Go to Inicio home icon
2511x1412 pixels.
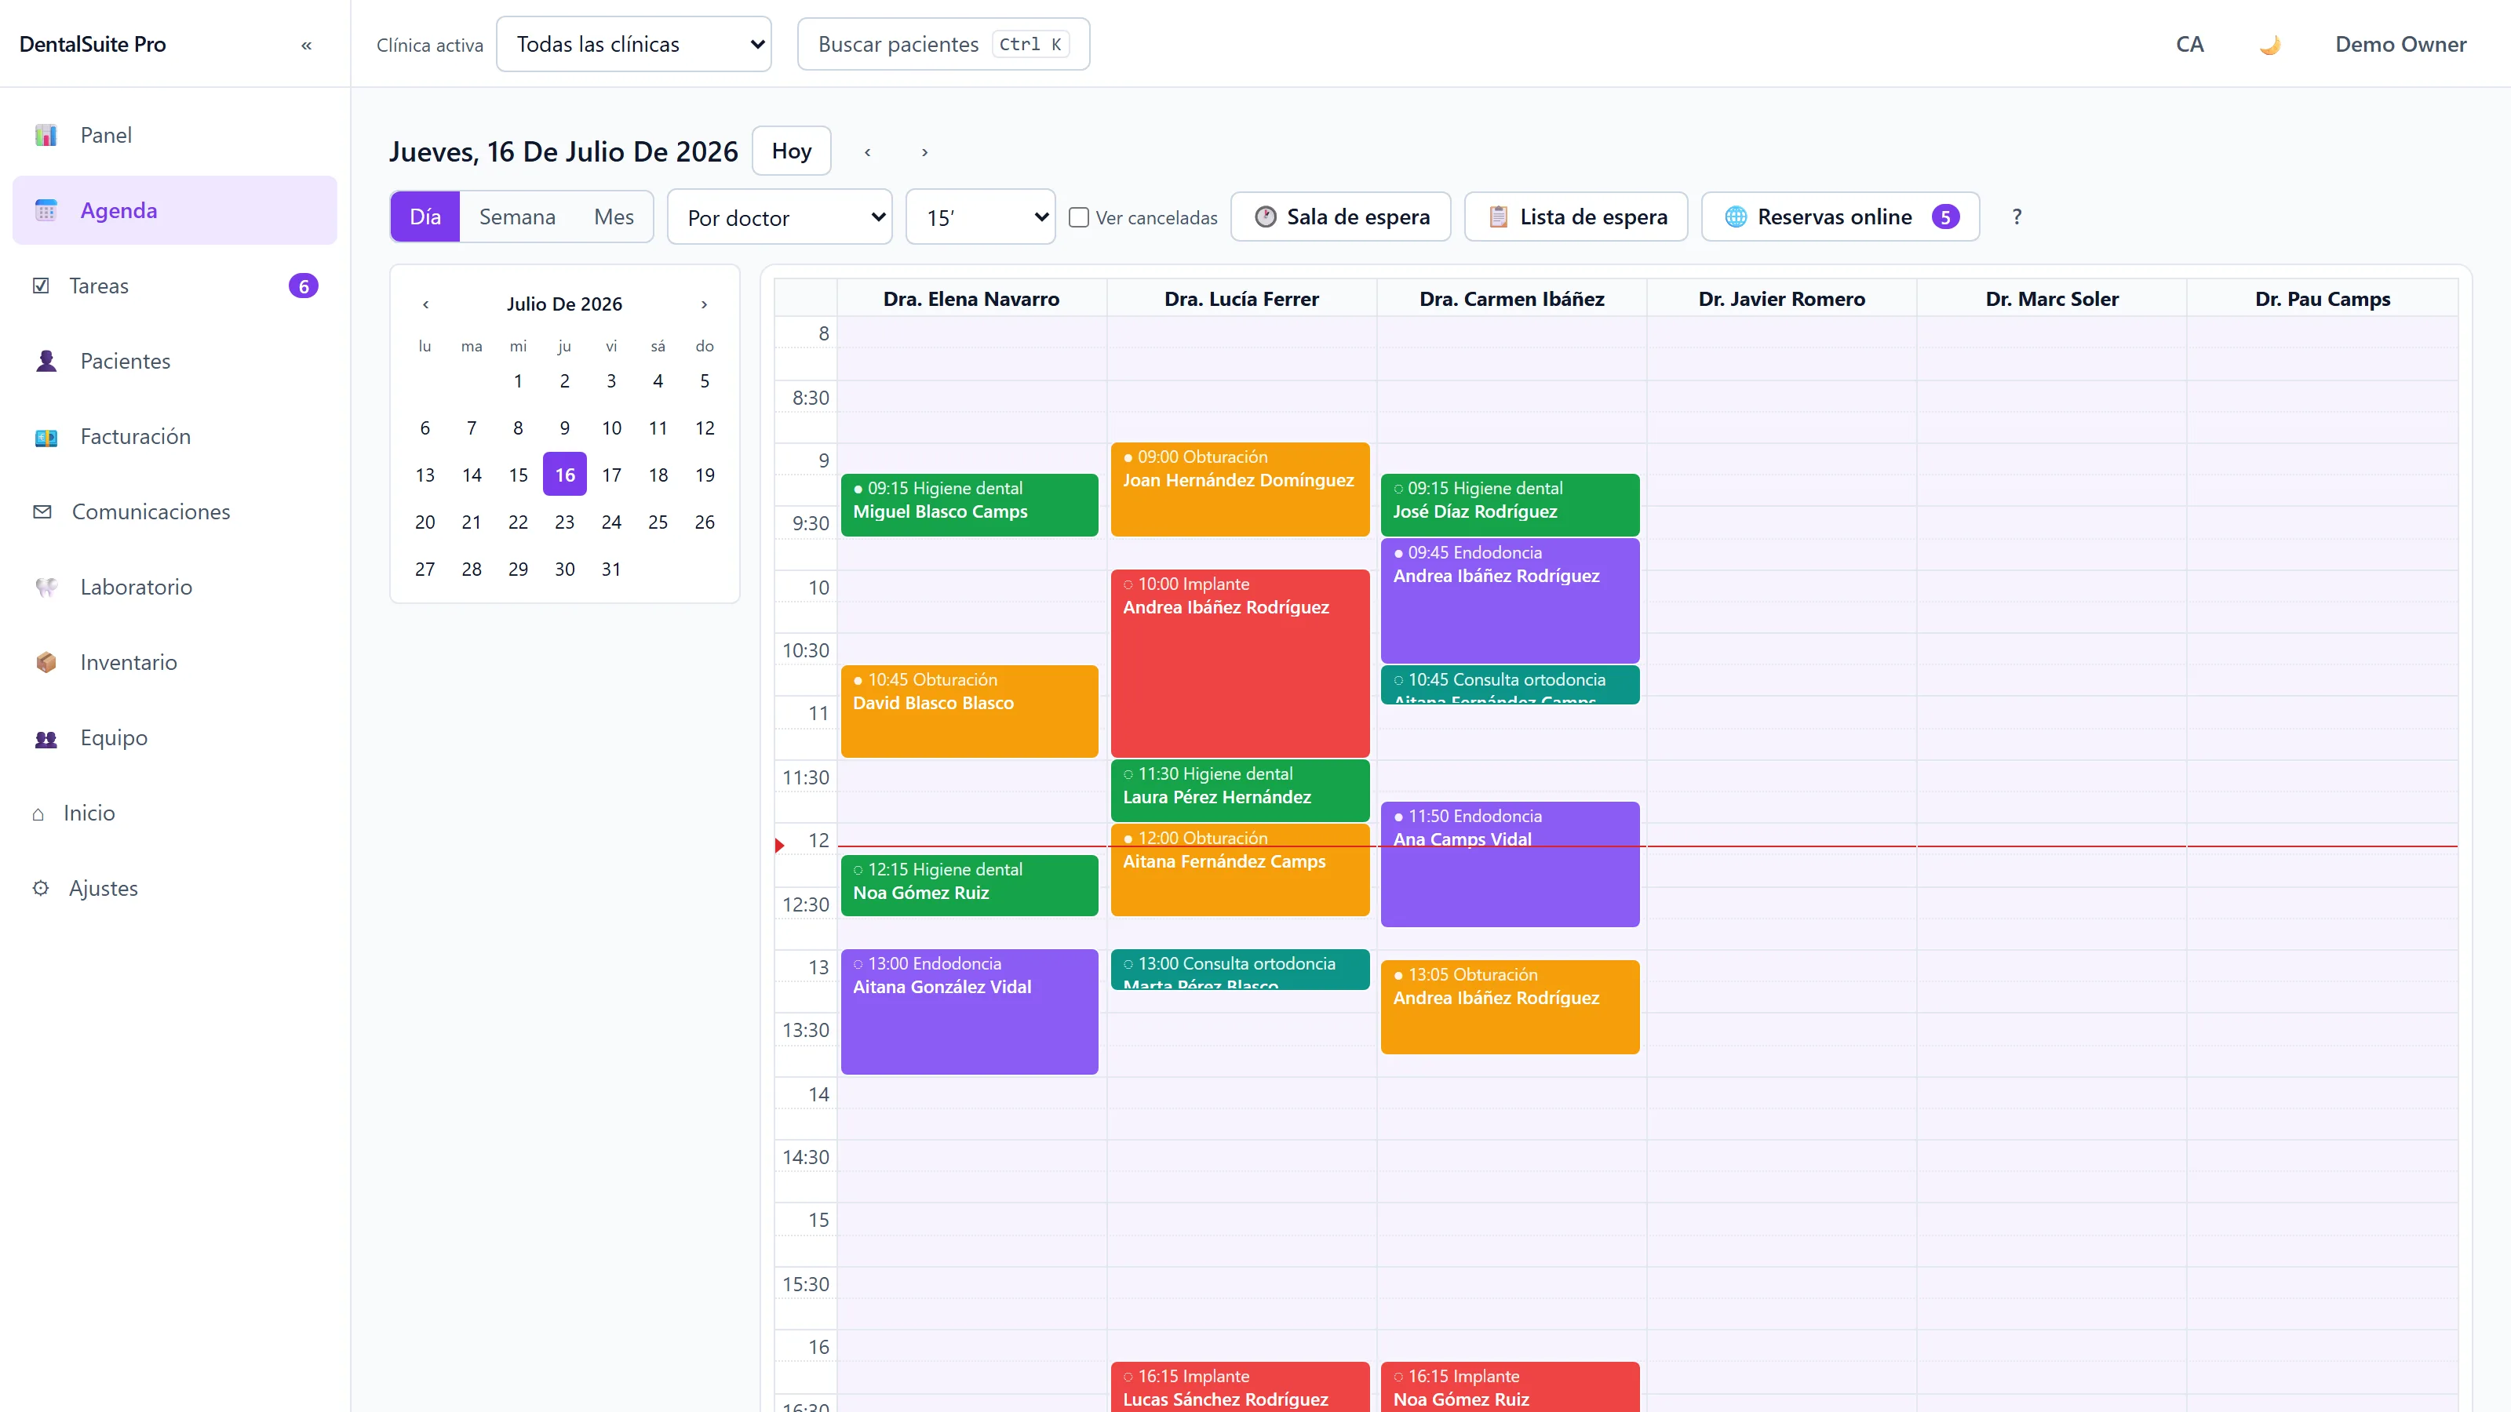(x=38, y=813)
